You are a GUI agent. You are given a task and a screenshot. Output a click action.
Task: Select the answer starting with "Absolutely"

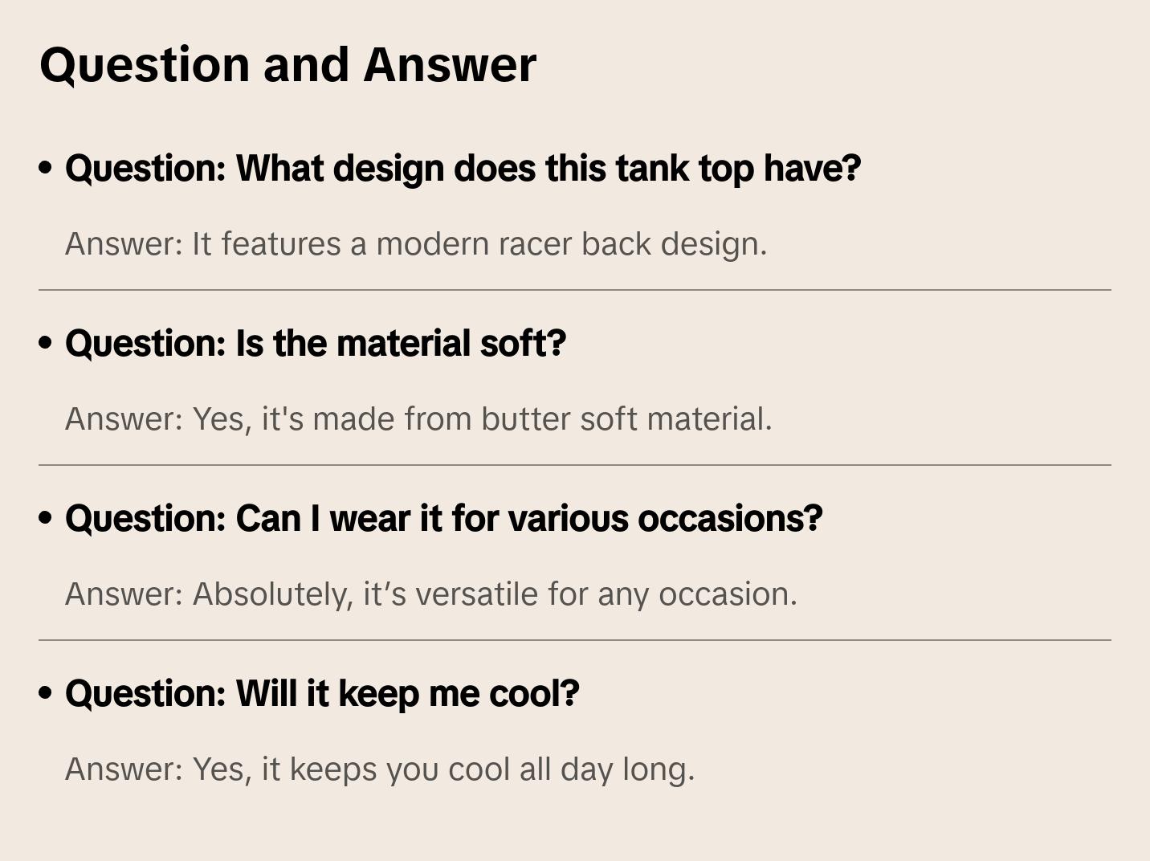point(431,594)
